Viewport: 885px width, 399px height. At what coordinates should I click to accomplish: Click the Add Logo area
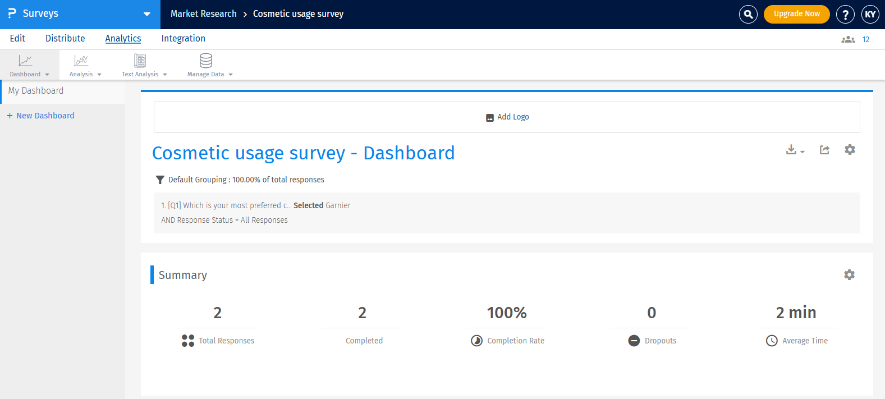pos(507,117)
